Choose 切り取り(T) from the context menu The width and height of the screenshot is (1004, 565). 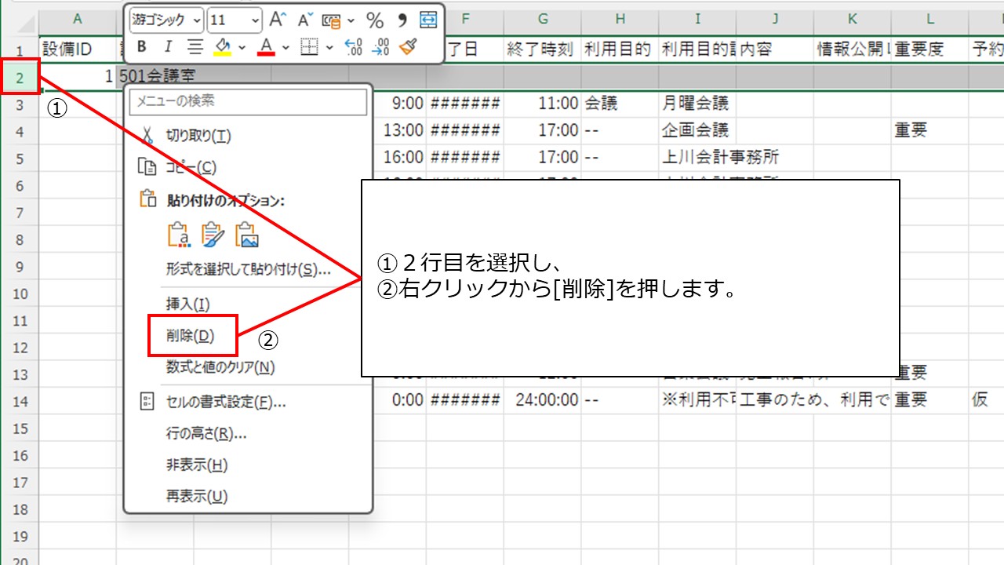point(248,136)
